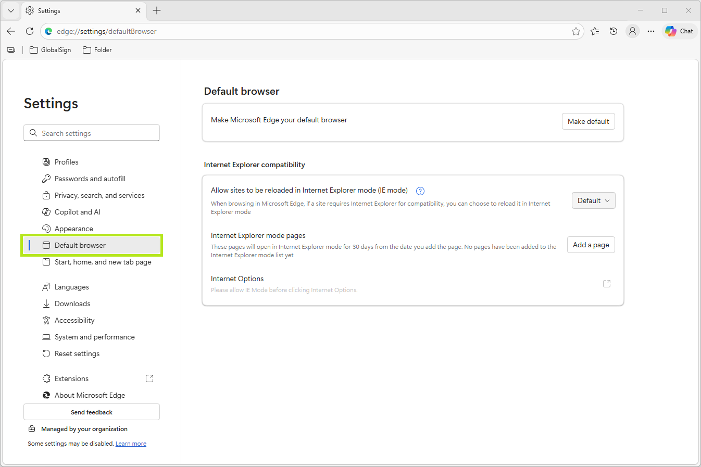Click the Send feedback button

(92, 412)
